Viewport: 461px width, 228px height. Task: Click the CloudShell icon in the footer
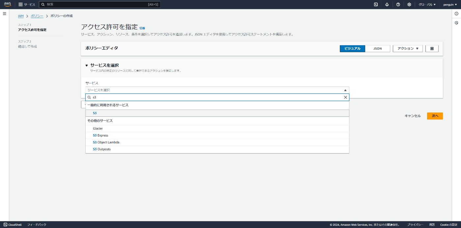point(6,225)
